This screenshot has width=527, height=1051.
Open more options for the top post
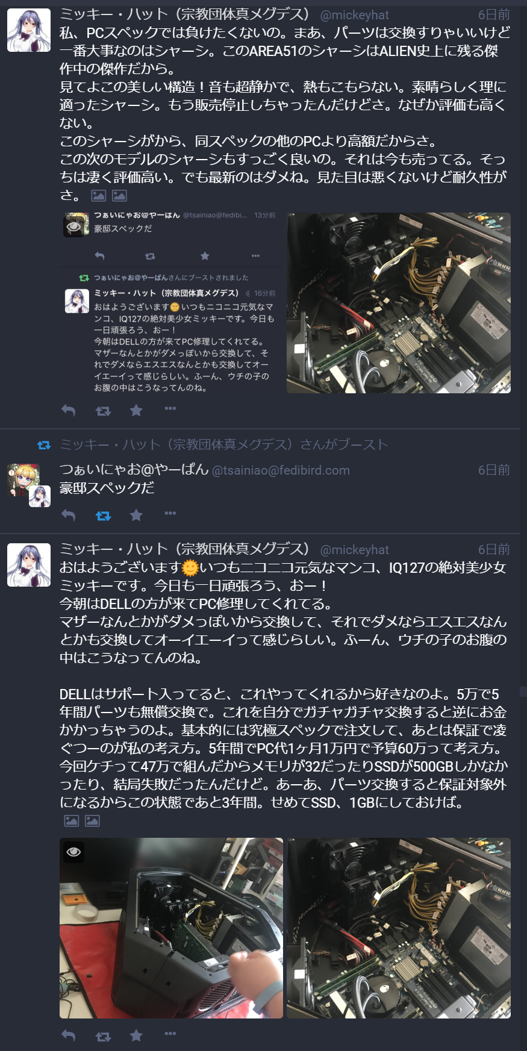(170, 408)
